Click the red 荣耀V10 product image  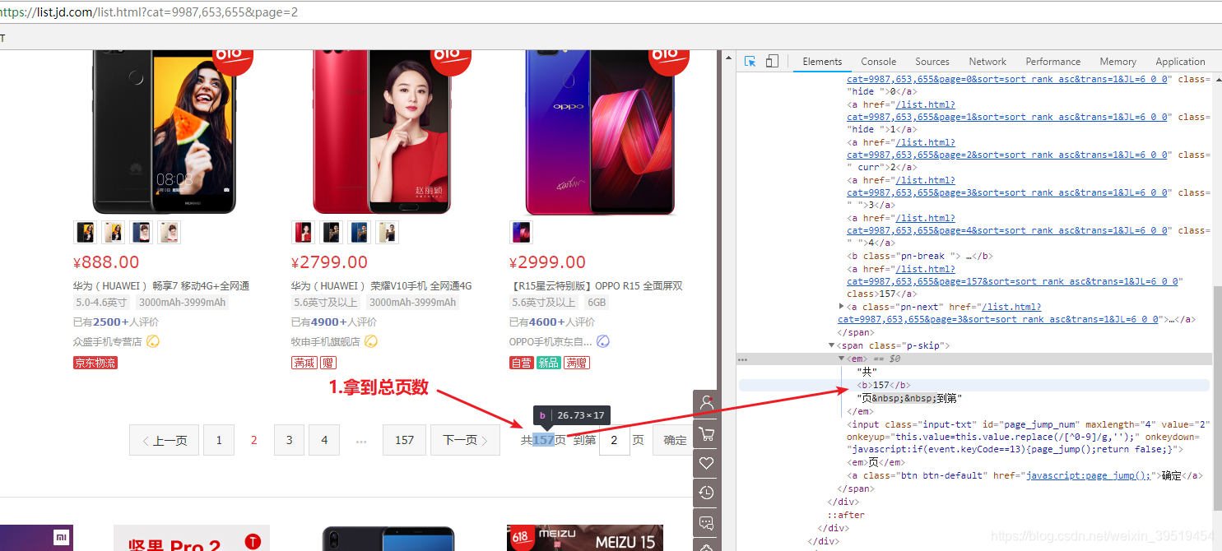point(382,132)
